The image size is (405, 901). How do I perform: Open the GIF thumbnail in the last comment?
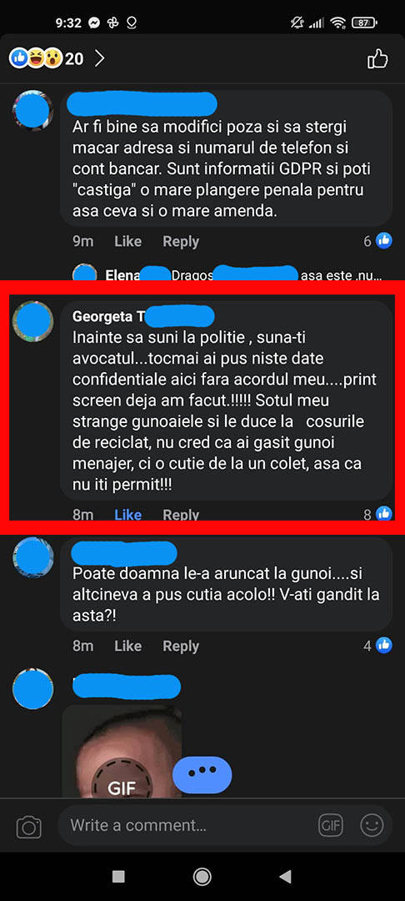[x=122, y=751]
